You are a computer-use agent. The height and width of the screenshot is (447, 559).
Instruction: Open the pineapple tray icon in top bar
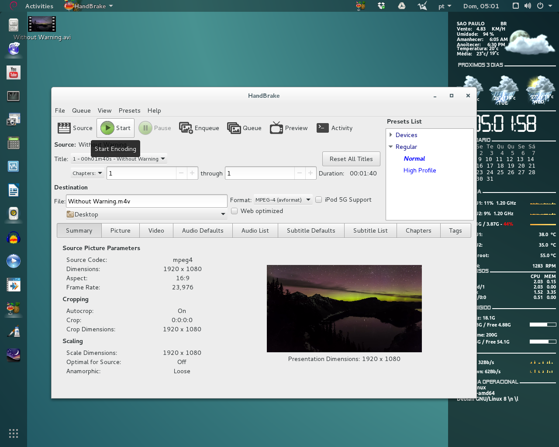[x=361, y=6]
